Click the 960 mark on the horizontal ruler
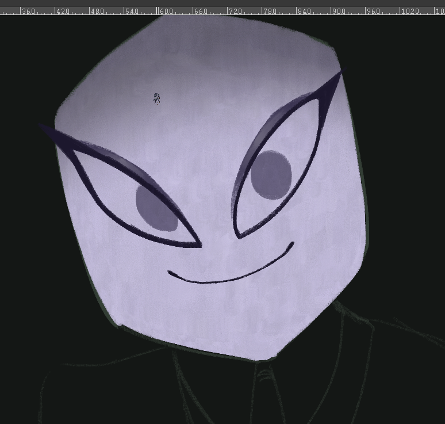Image resolution: width=445 pixels, height=424 pixels. tap(374, 12)
